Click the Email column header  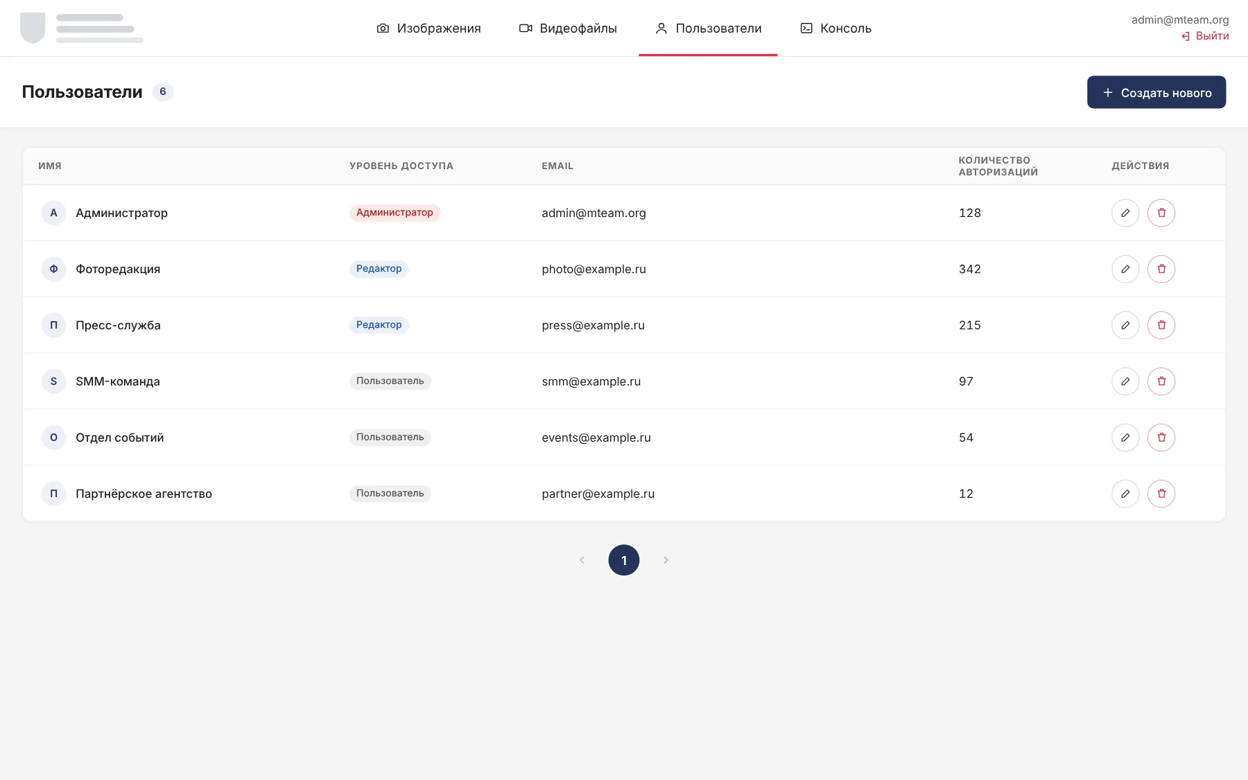[x=557, y=166]
